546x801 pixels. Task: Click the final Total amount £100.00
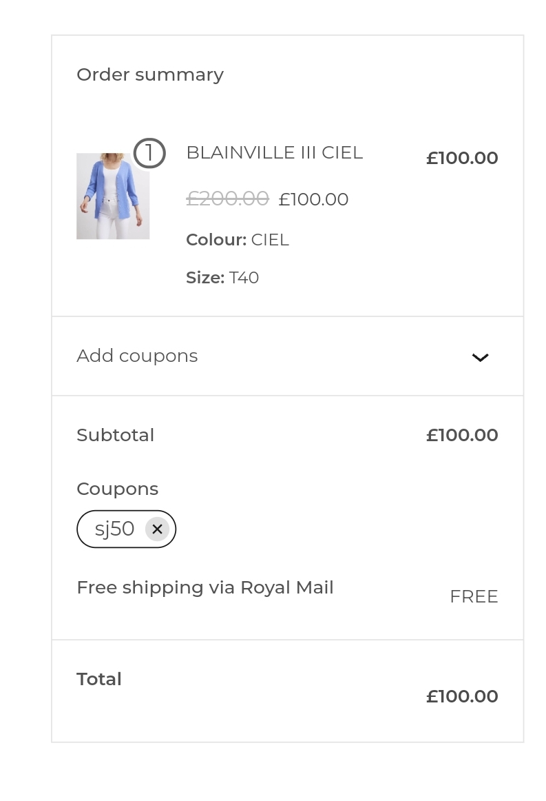[x=462, y=696]
